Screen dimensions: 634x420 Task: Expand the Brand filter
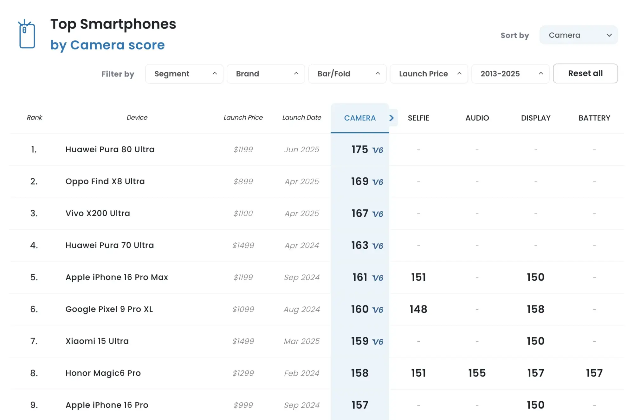(266, 74)
